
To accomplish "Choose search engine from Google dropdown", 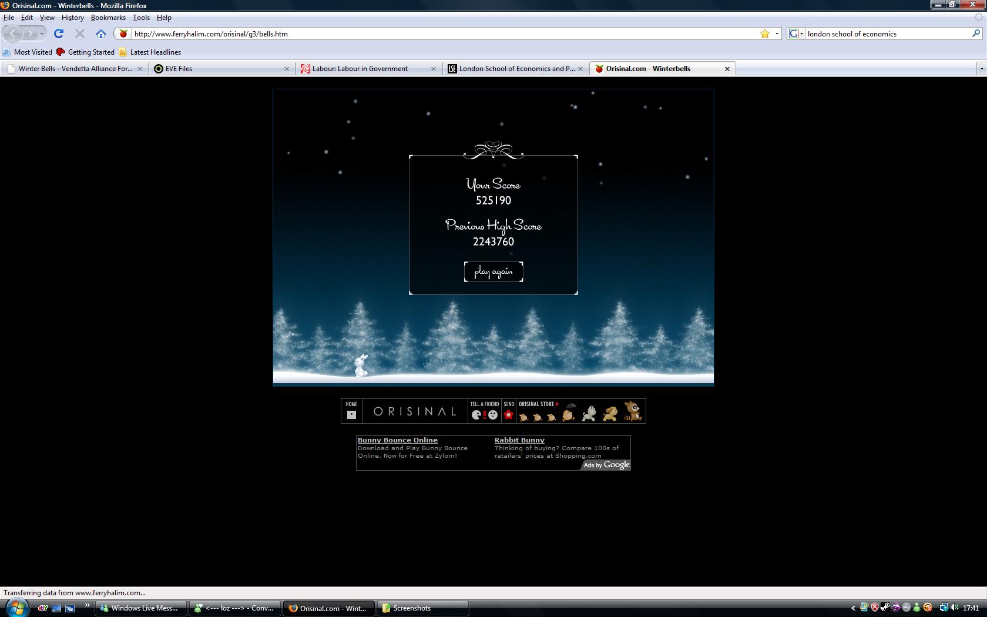I will pos(795,33).
